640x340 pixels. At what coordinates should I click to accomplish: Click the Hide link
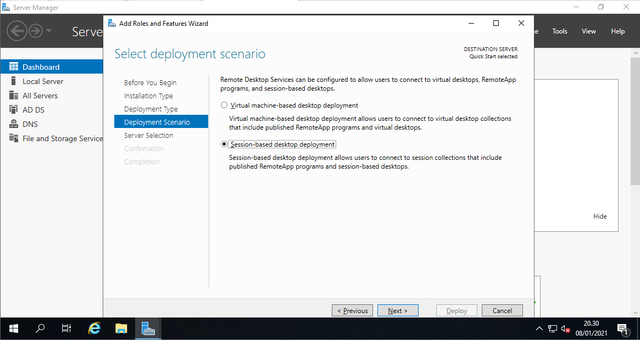(x=600, y=216)
